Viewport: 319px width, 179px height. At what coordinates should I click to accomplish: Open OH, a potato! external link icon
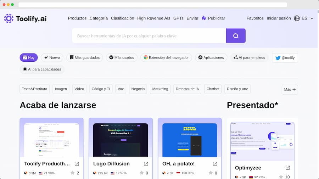(215, 164)
